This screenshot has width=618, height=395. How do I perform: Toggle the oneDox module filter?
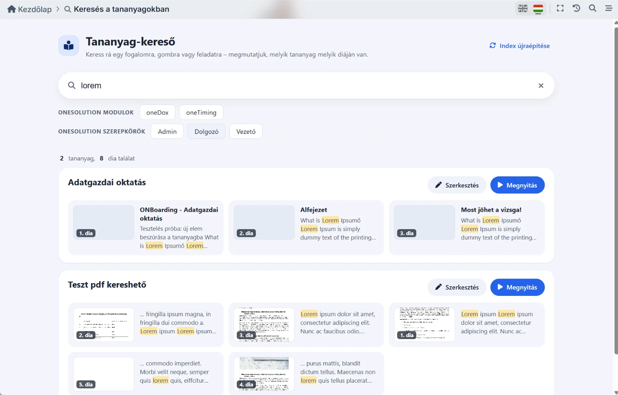157,112
